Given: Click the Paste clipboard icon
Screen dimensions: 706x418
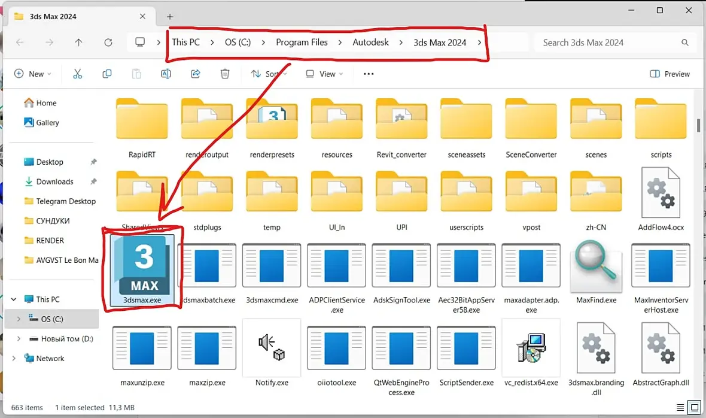Looking at the screenshot, I should [x=136, y=74].
